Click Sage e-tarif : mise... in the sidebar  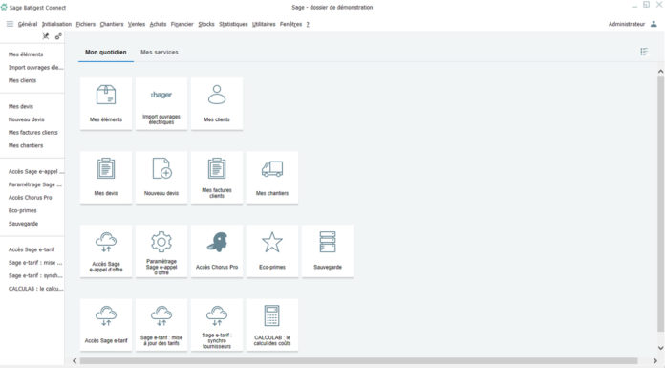tap(35, 263)
